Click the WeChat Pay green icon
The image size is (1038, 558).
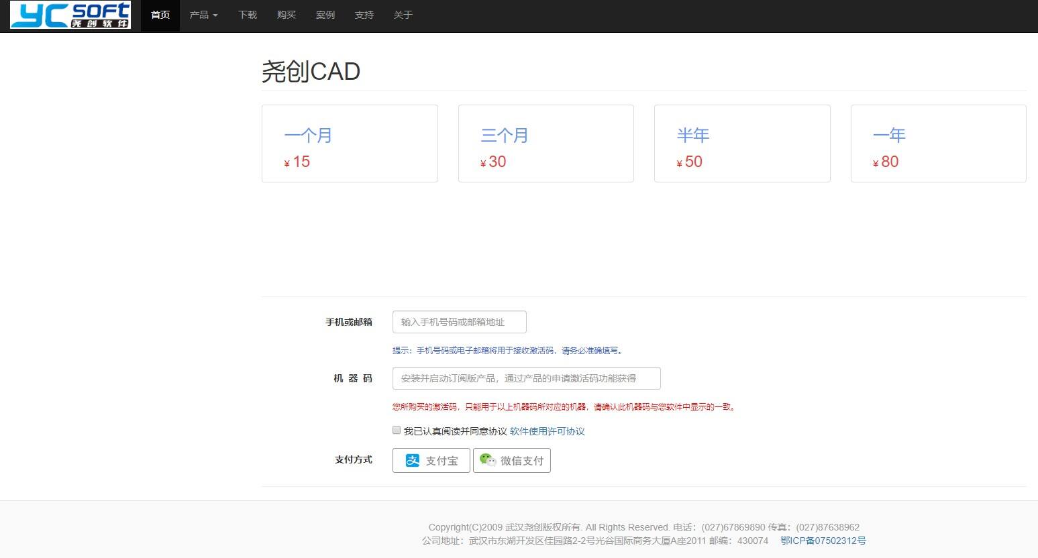[488, 460]
